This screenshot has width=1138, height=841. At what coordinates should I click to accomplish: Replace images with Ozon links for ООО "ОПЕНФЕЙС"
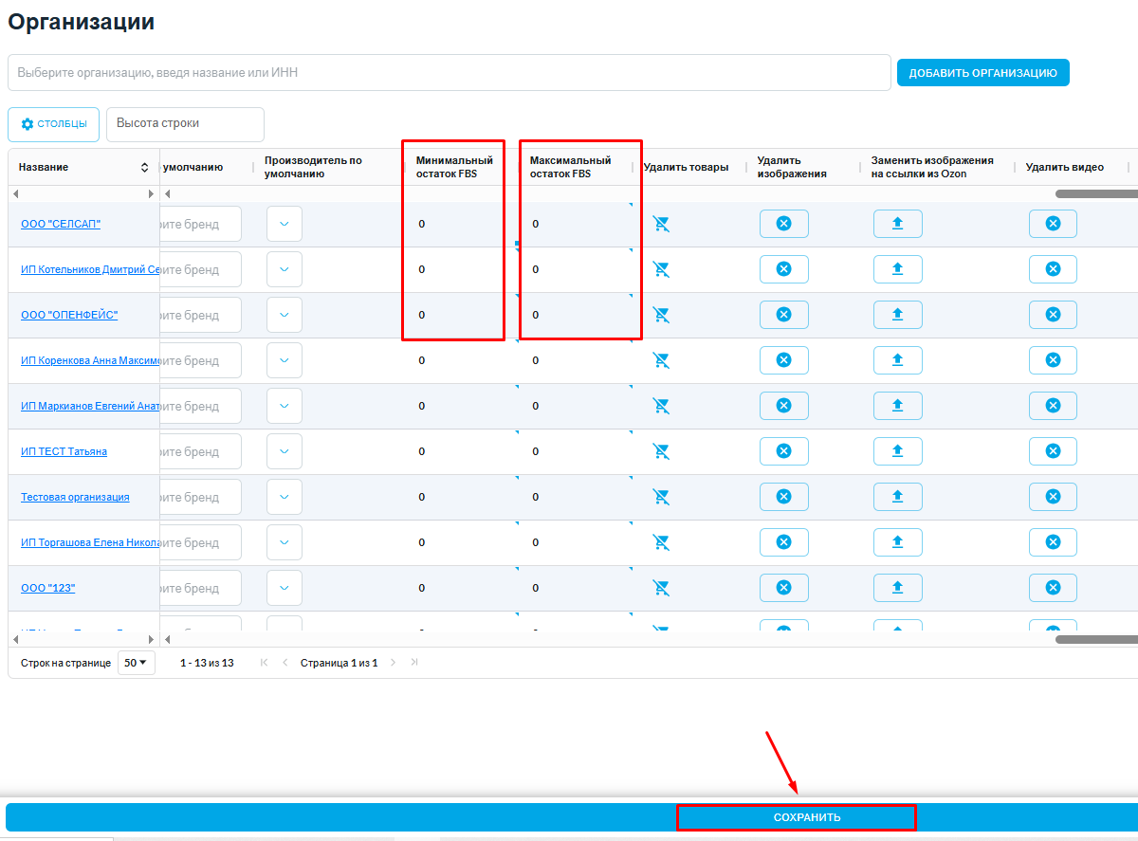(897, 315)
